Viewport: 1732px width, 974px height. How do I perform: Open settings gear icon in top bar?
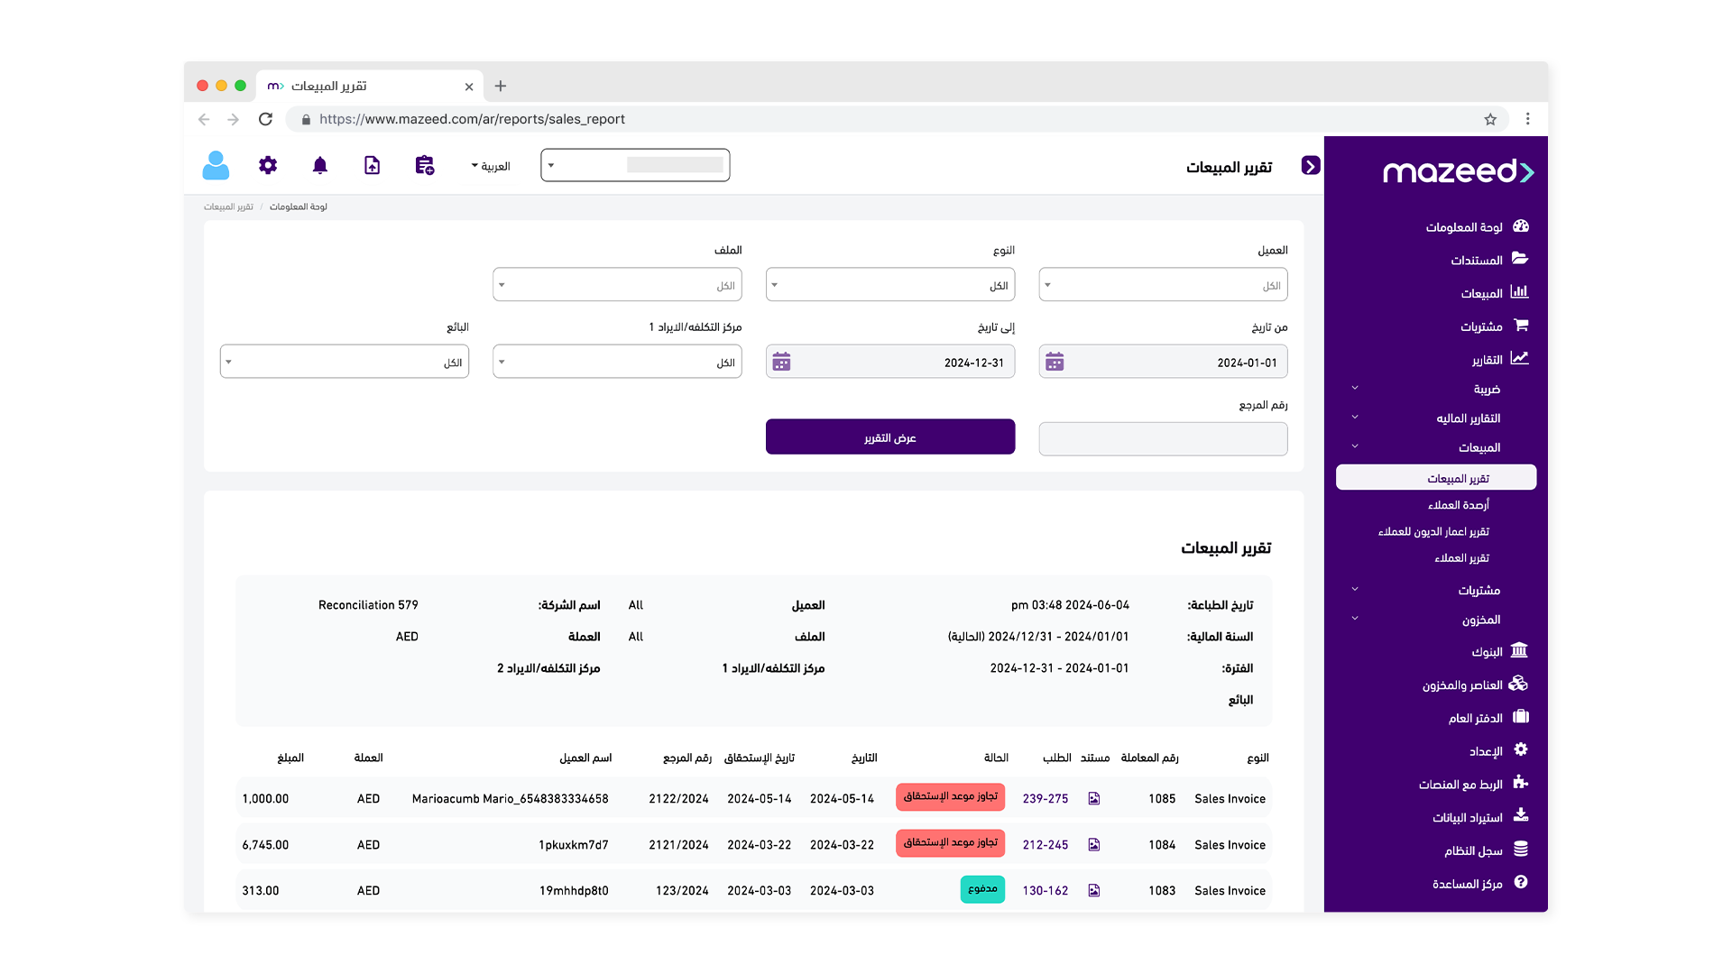click(268, 165)
